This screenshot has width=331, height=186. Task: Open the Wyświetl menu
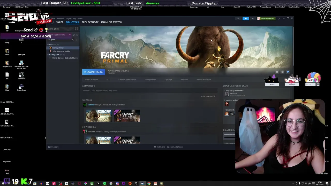click(x=61, y=19)
